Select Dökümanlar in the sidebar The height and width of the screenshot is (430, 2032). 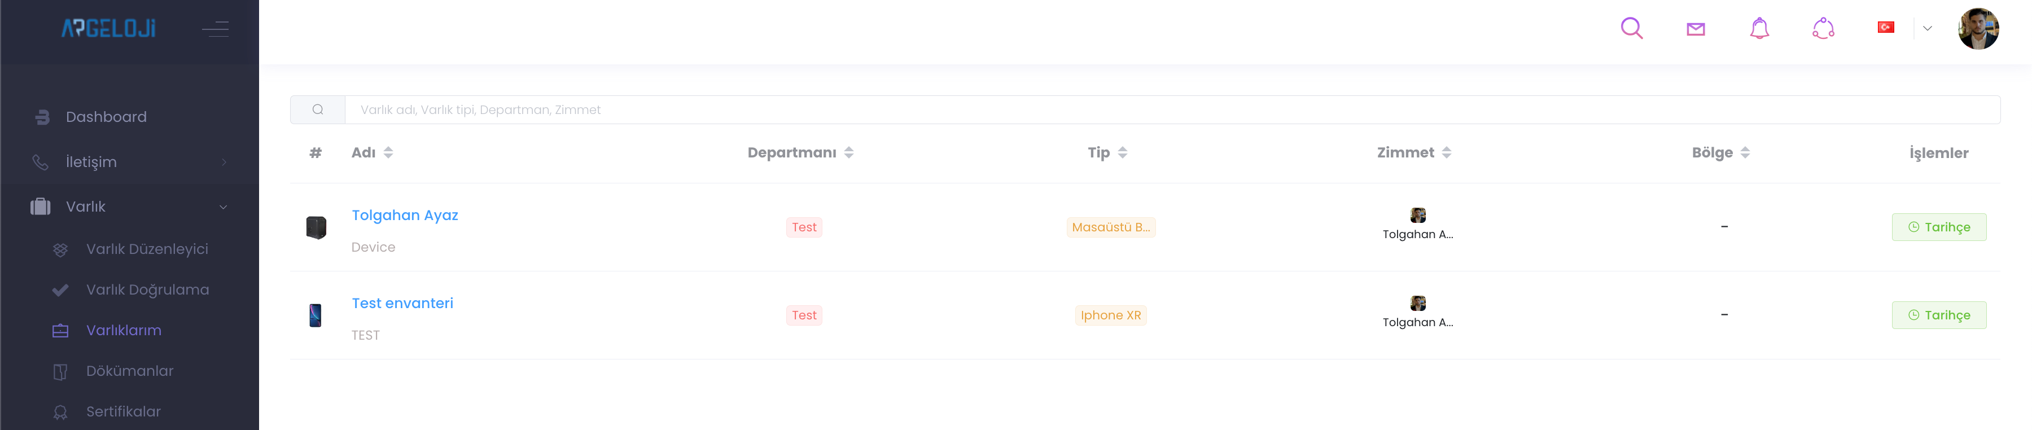coord(129,371)
